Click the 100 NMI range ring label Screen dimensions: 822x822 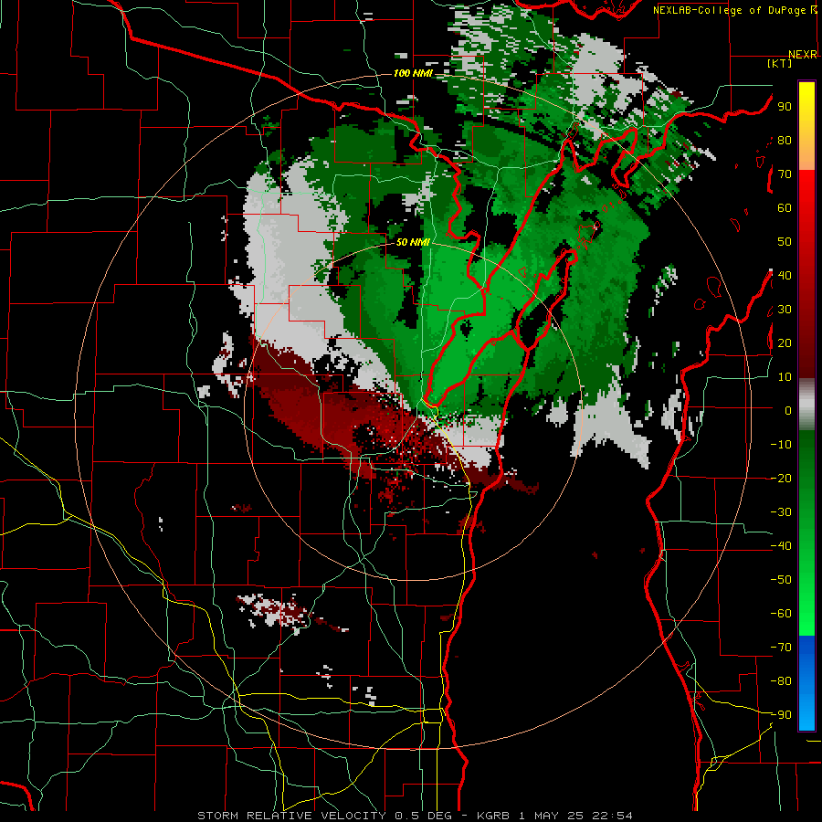click(x=413, y=73)
